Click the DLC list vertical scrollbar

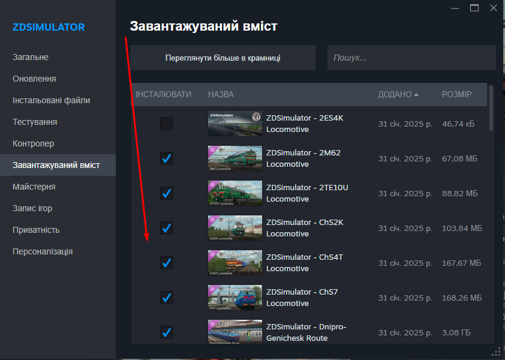(492, 108)
